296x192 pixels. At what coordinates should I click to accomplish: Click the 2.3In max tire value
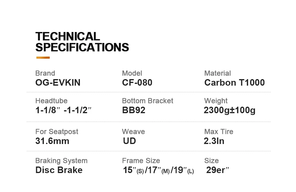[x=214, y=141]
